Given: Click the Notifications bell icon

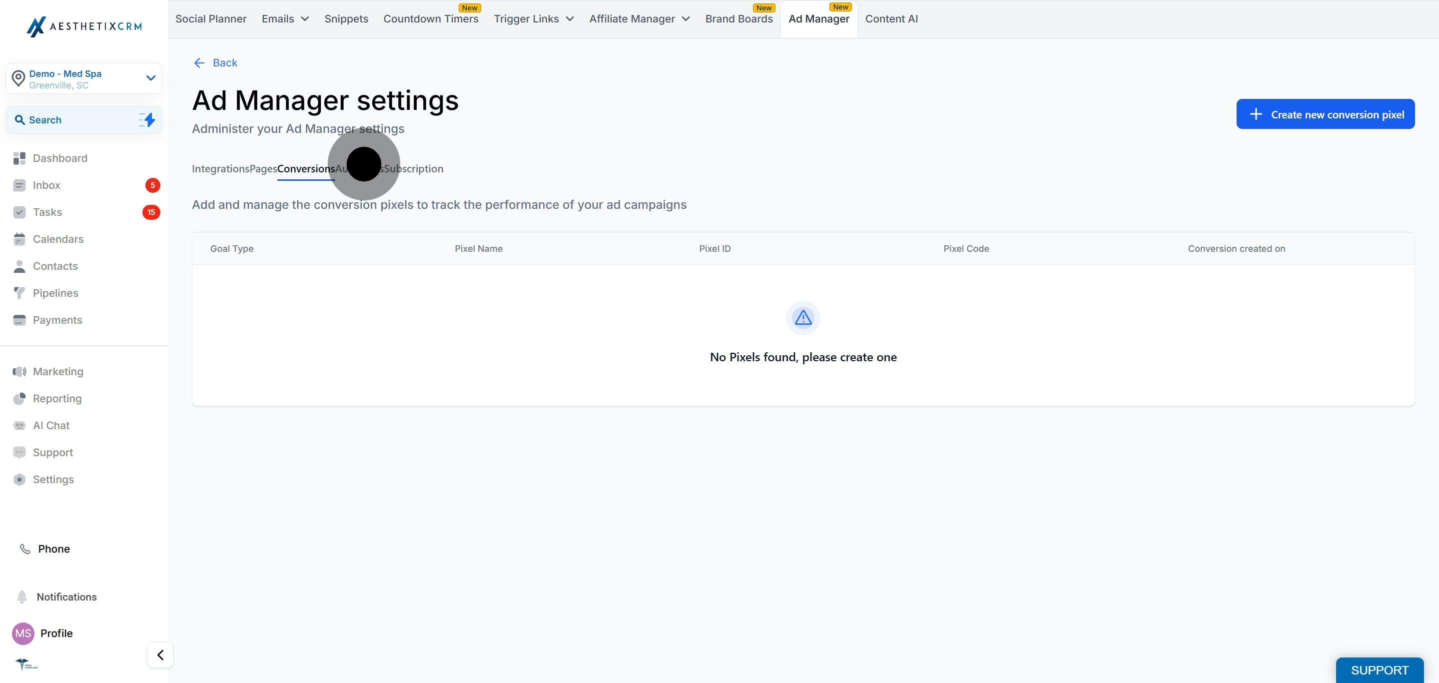Looking at the screenshot, I should [x=22, y=597].
